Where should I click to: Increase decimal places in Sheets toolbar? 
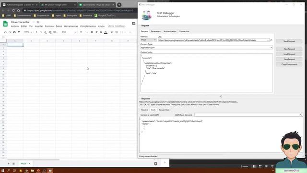click(x=50, y=32)
